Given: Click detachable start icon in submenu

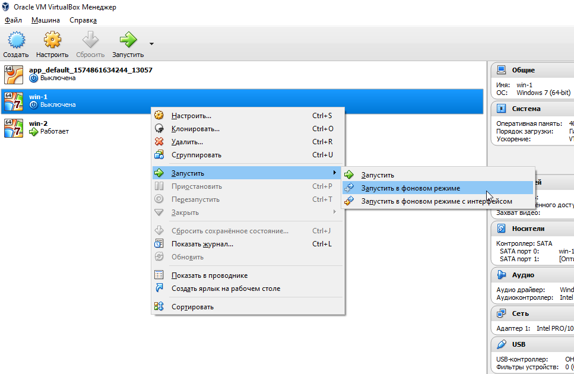Looking at the screenshot, I should [349, 201].
